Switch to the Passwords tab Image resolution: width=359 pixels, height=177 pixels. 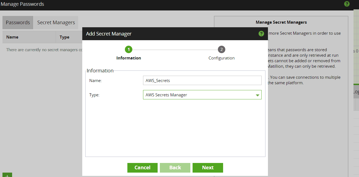[x=18, y=23]
